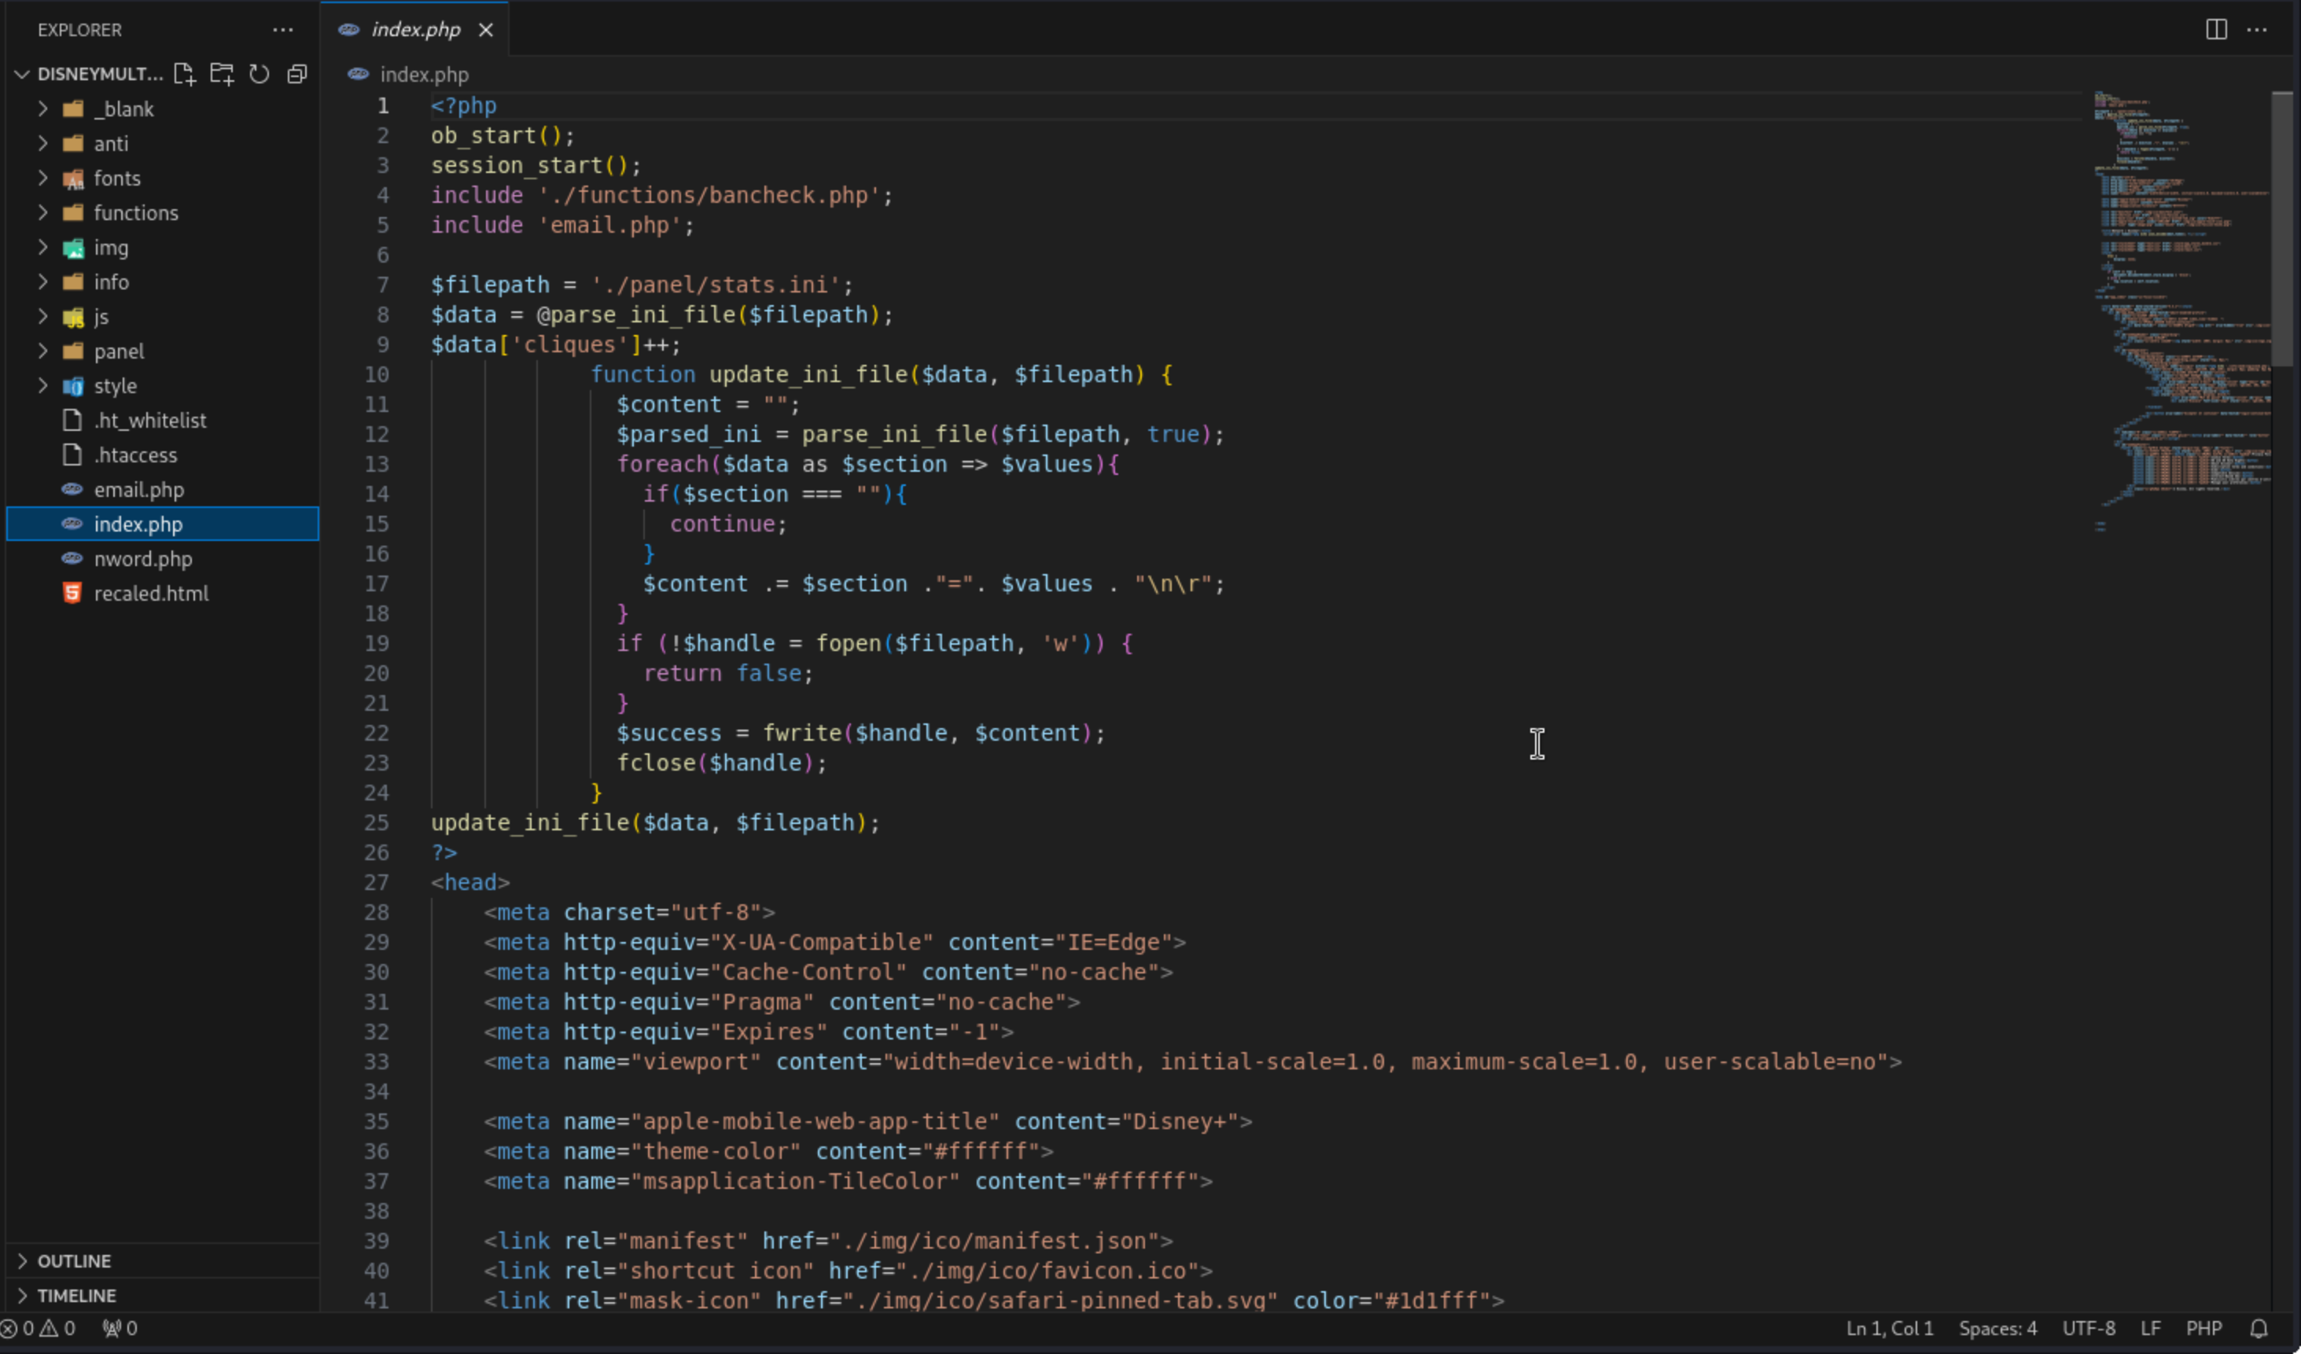Select index.php in the file tree
Screen dimensions: 2301x1354
point(163,524)
